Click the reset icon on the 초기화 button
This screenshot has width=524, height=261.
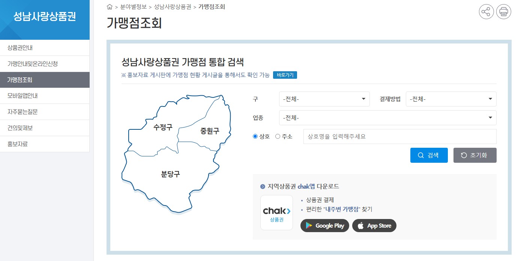[464, 155]
